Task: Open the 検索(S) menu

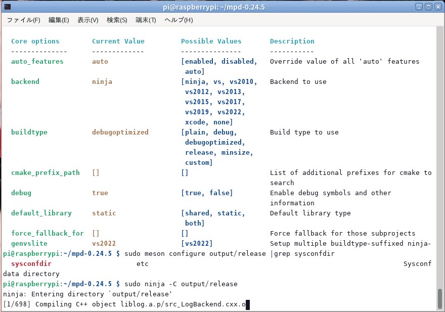Action: click(117, 20)
